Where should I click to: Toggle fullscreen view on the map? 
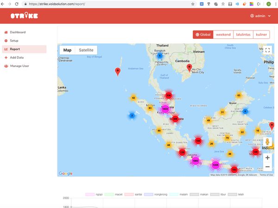(267, 50)
